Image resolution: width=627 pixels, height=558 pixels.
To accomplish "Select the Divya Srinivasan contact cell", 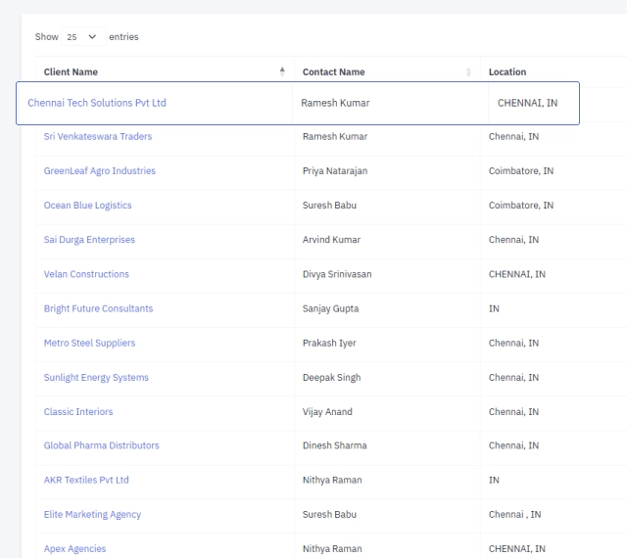I will [337, 274].
